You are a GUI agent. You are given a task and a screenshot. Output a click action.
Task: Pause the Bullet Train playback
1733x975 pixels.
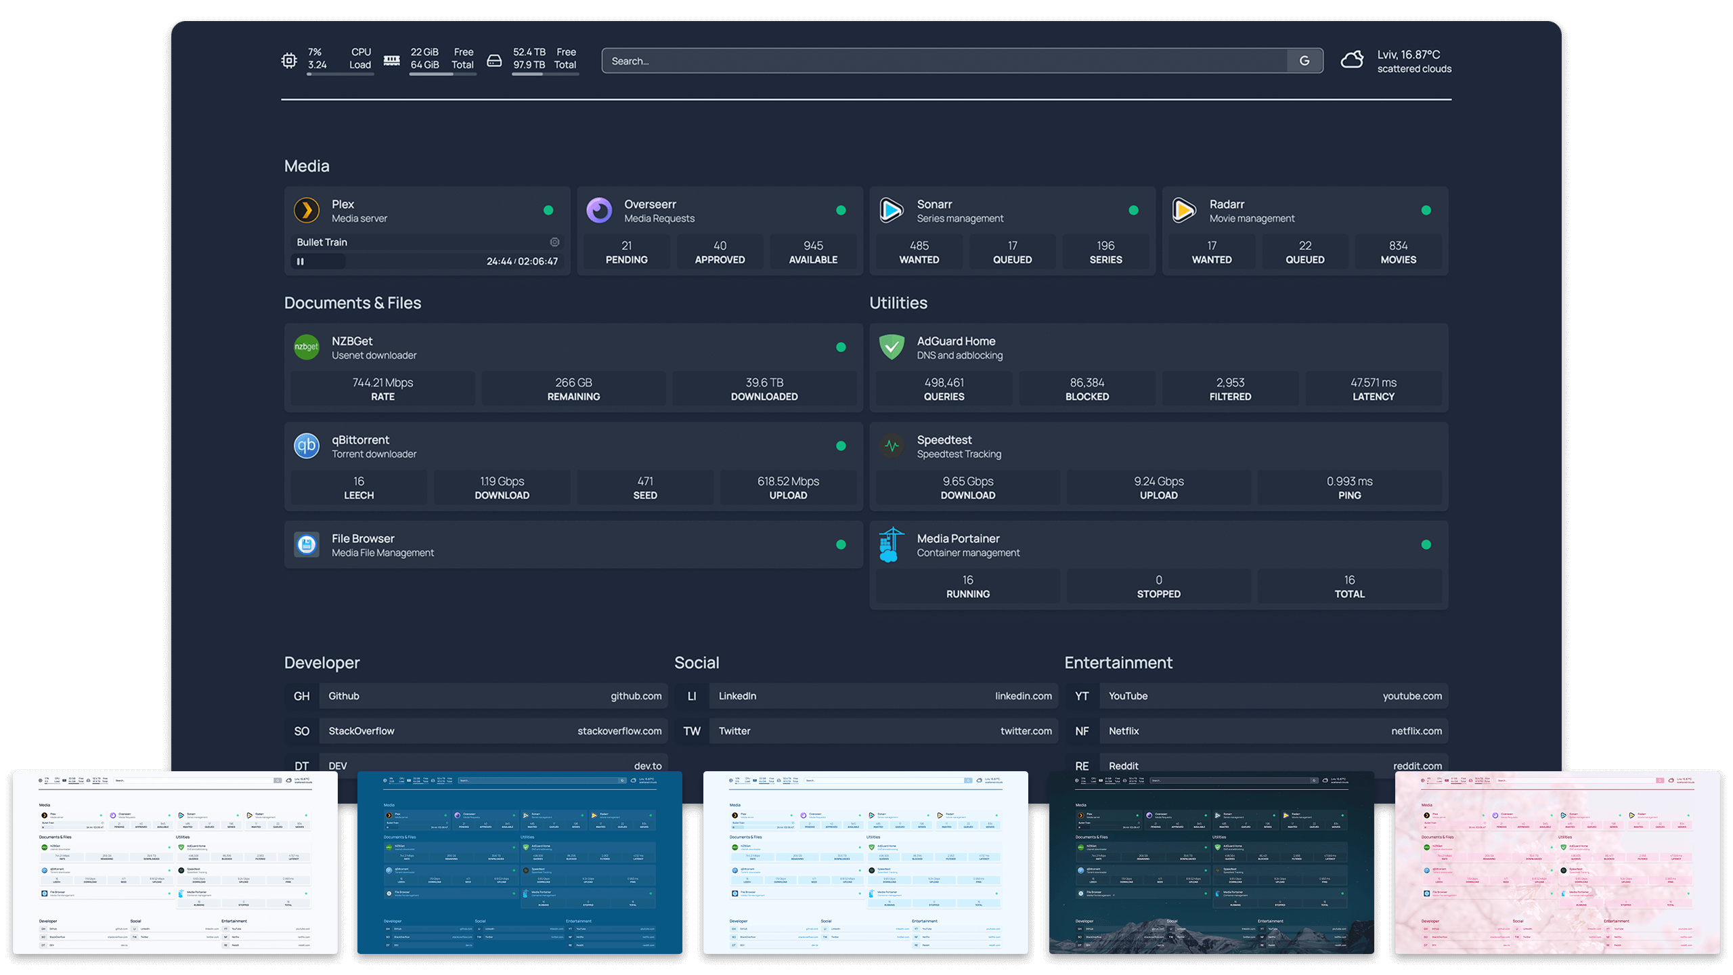coord(301,261)
